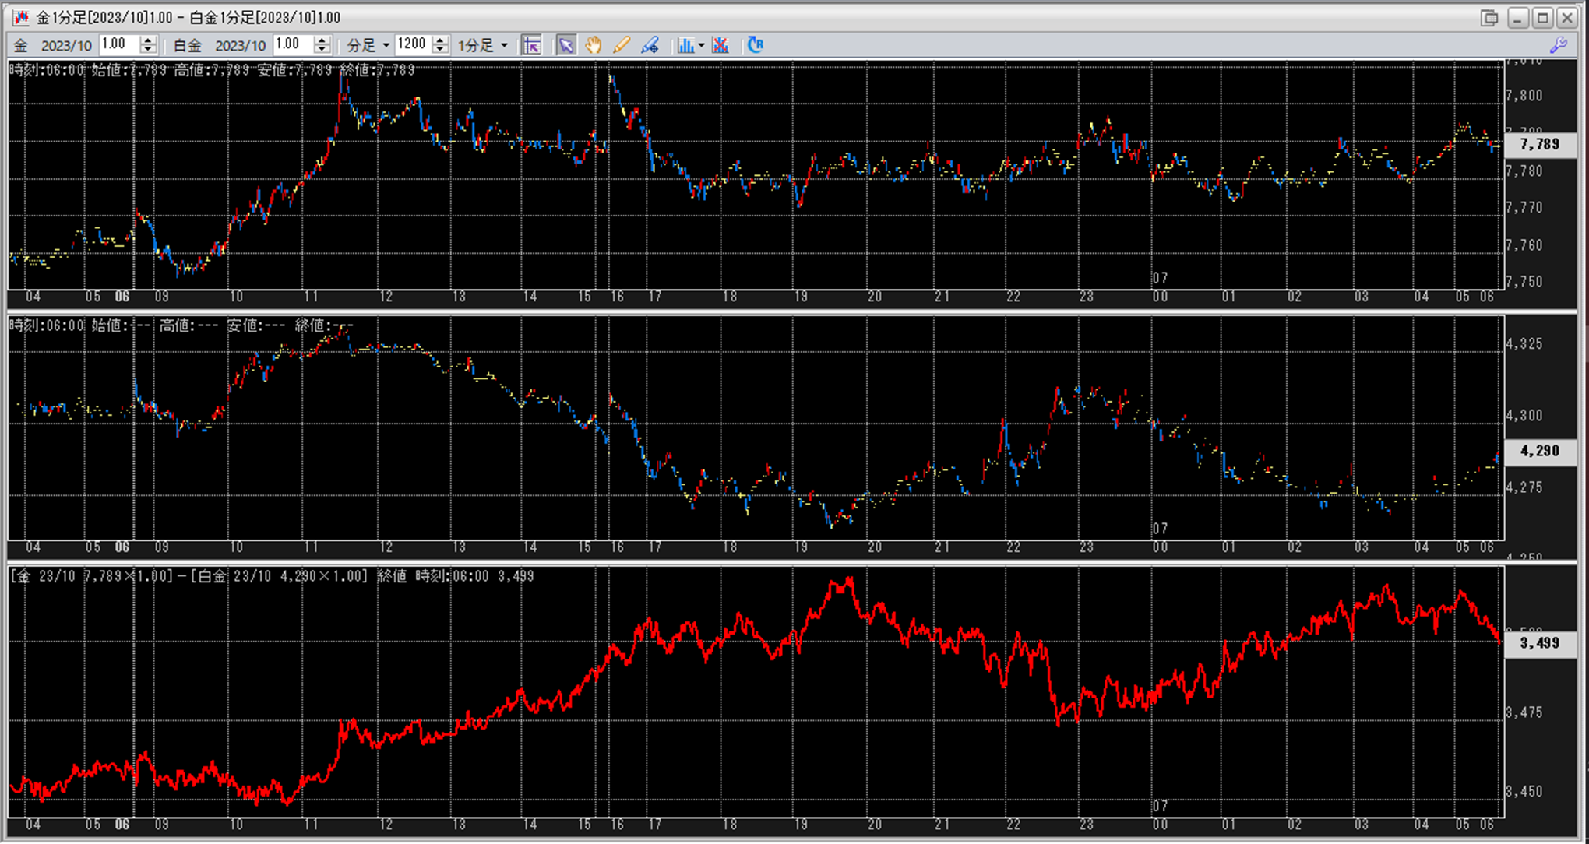
Task: Choose the pencil line drawing tool
Action: (622, 45)
